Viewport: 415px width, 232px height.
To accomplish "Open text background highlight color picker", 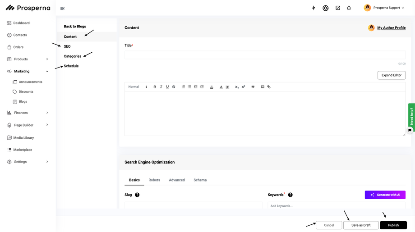I will click(x=227, y=87).
